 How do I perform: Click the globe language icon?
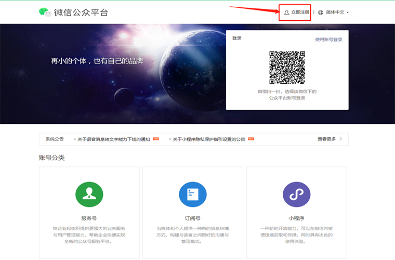(321, 12)
